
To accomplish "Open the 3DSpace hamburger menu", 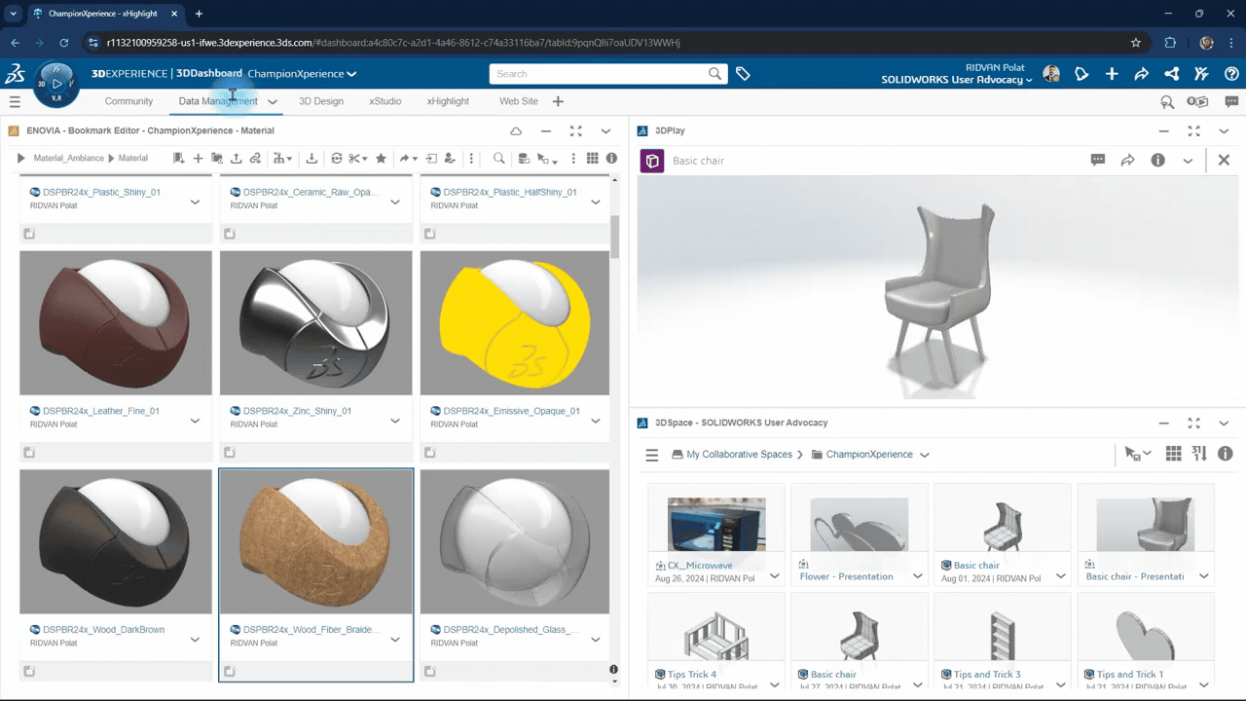I will point(652,455).
